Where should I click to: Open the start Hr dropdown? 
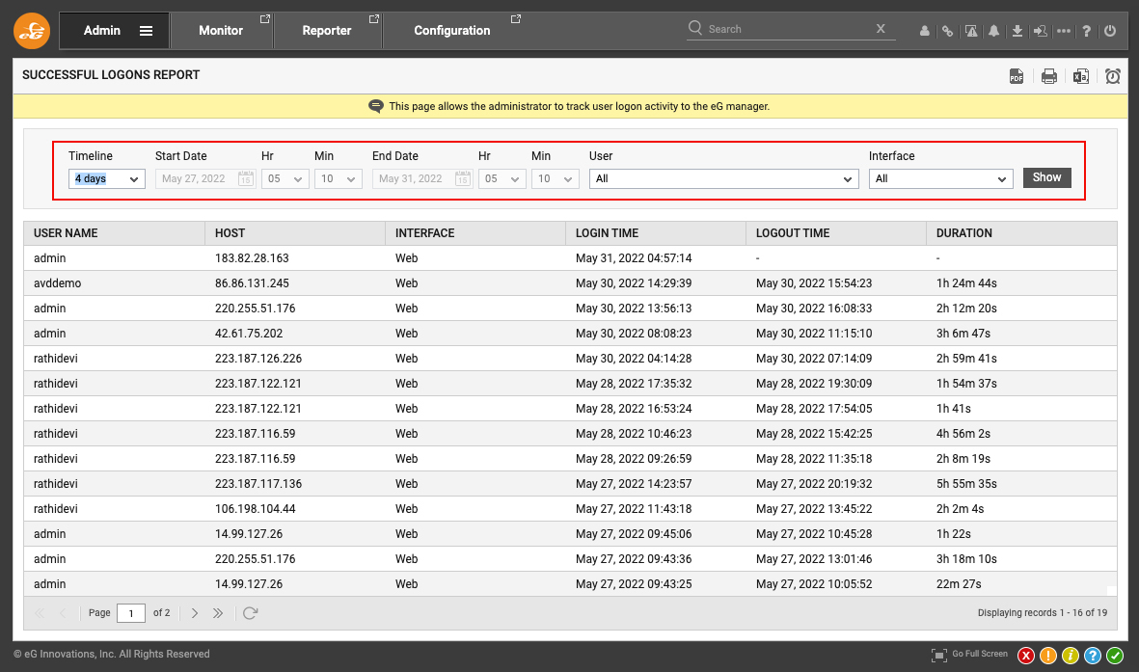coord(285,178)
